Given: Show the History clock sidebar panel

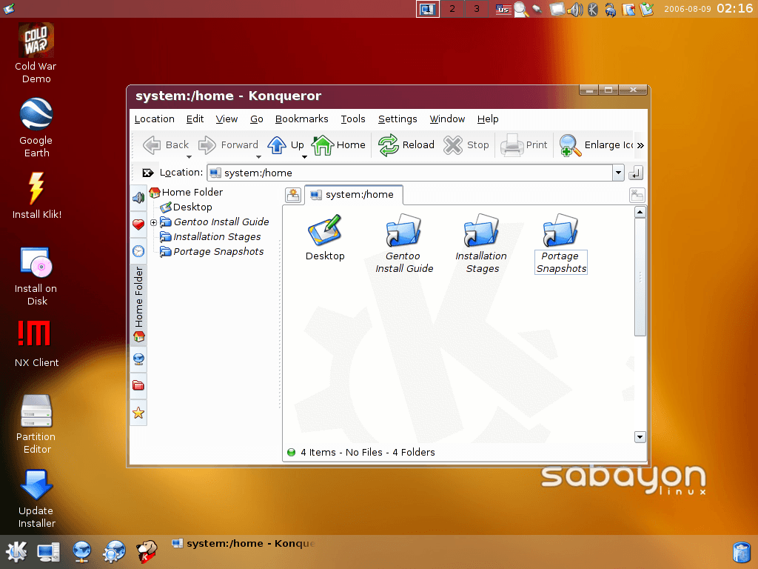Looking at the screenshot, I should pos(138,251).
